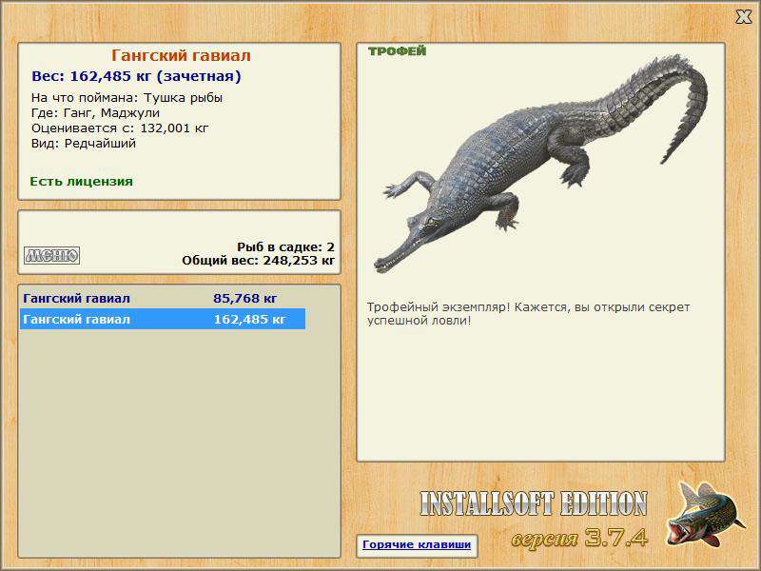This screenshot has height=571, width=761.
Task: Open the Меню button
Action: pos(52,255)
